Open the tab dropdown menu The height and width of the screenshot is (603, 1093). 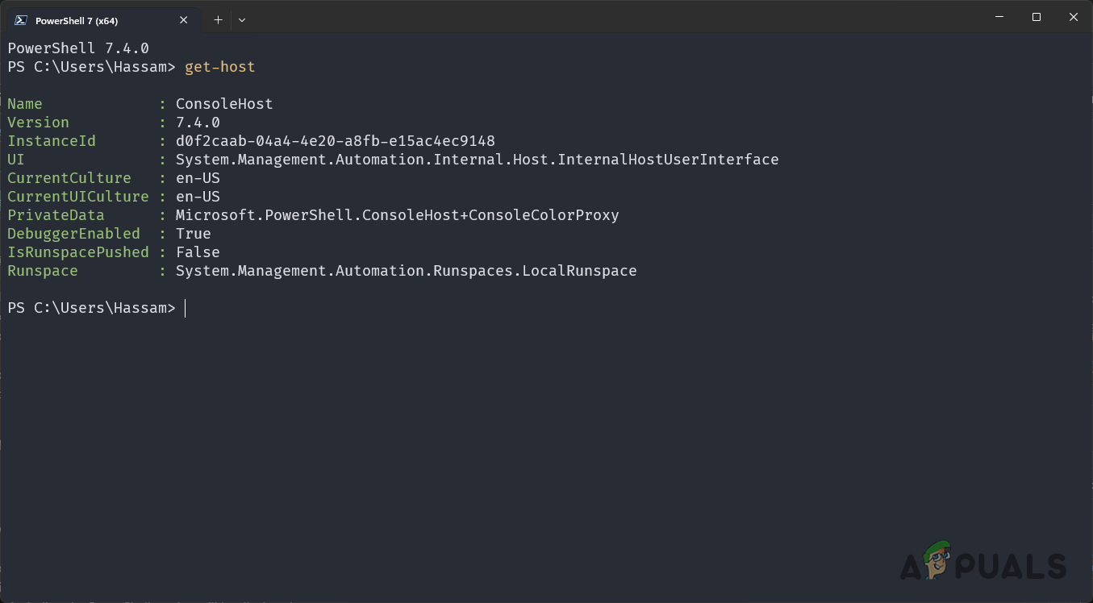[241, 19]
